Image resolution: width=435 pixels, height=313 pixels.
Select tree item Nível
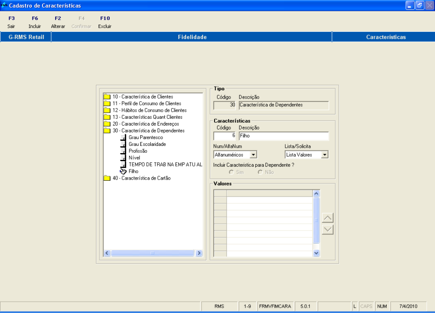(x=134, y=158)
